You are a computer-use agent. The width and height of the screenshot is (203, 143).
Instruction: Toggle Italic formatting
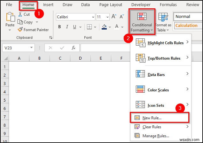[67, 27]
